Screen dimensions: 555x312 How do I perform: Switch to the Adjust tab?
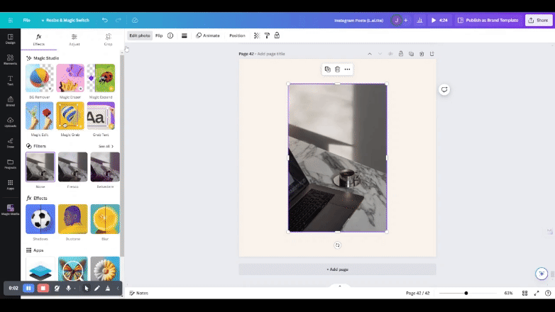tap(74, 39)
